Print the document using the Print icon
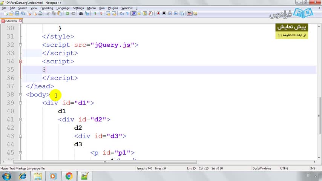This screenshot has width=322, height=181. click(40, 14)
